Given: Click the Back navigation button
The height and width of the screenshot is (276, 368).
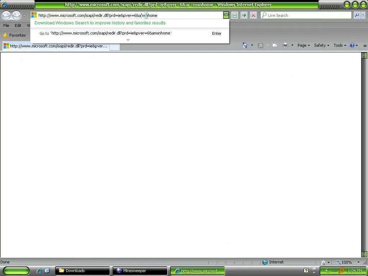Looking at the screenshot, I should coord(6,15).
